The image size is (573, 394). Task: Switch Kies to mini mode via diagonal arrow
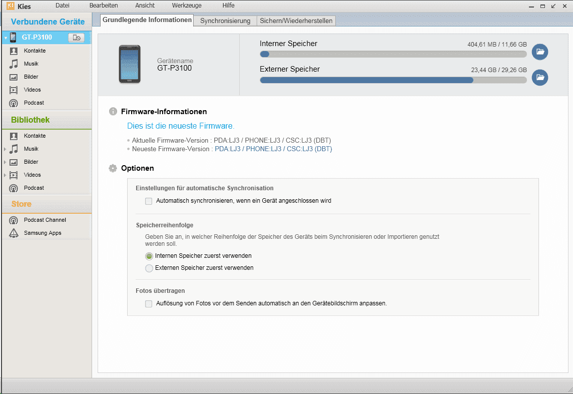pyautogui.click(x=553, y=6)
